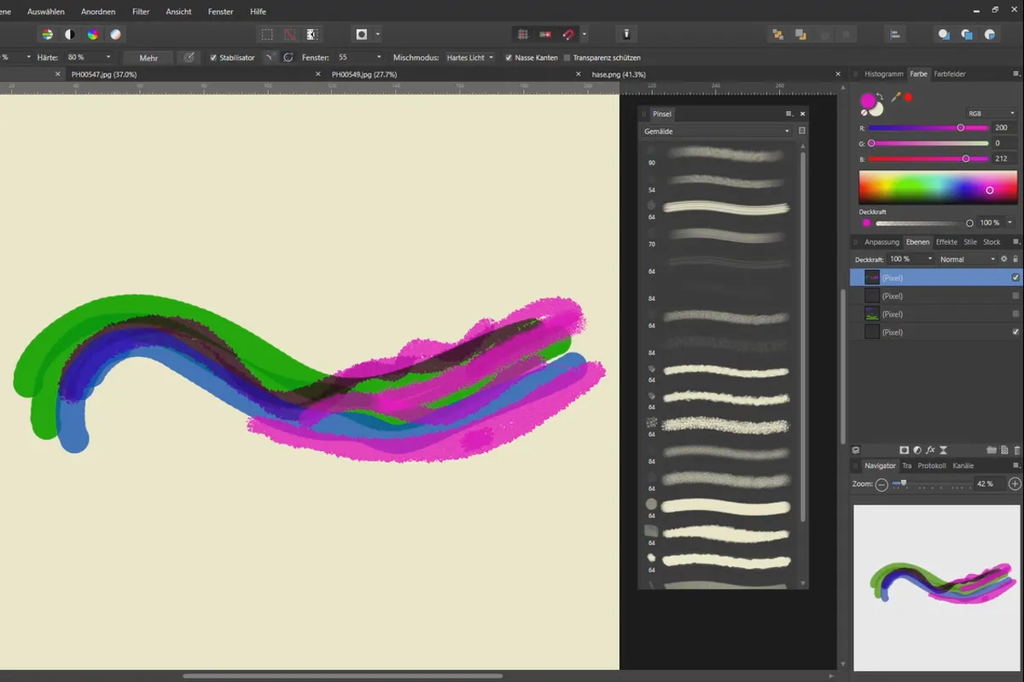Click the auto levels icon in toolbar
1024x682 pixels.
click(47, 35)
